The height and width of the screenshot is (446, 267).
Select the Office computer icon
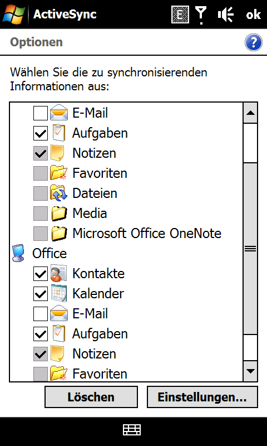tap(18, 253)
